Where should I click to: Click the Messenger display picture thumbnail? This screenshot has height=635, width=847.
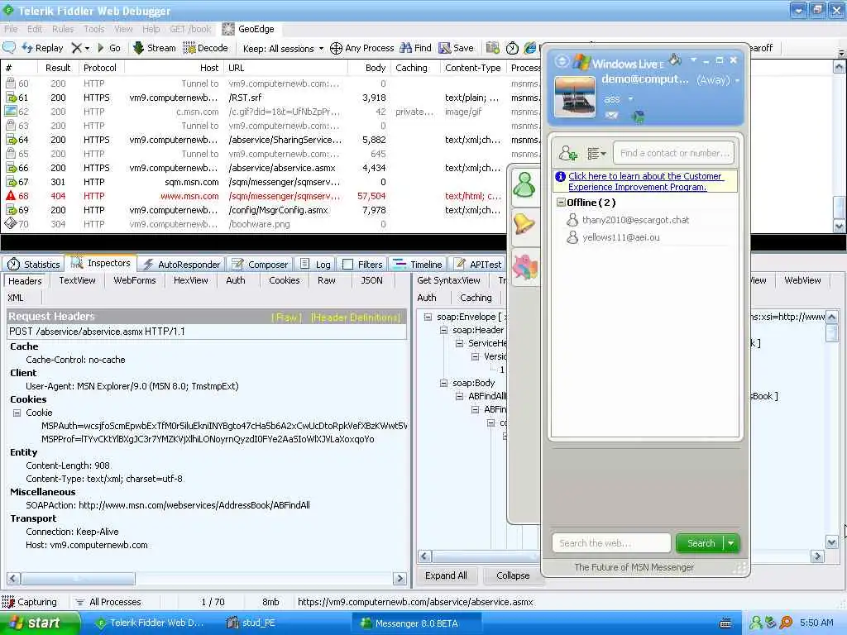(x=575, y=96)
